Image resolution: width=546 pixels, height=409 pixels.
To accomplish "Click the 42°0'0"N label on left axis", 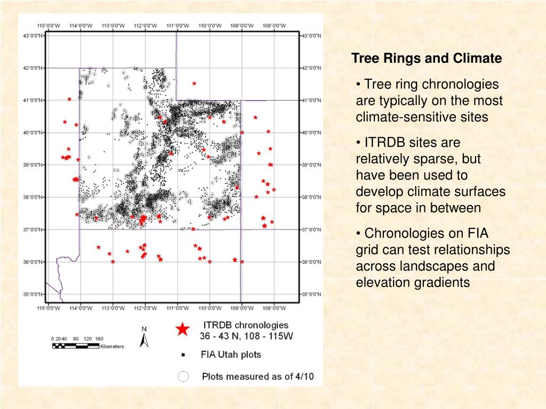I will [x=33, y=68].
